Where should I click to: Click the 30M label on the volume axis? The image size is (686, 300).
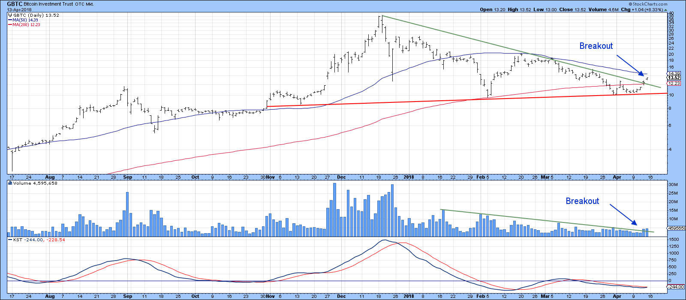[674, 185]
